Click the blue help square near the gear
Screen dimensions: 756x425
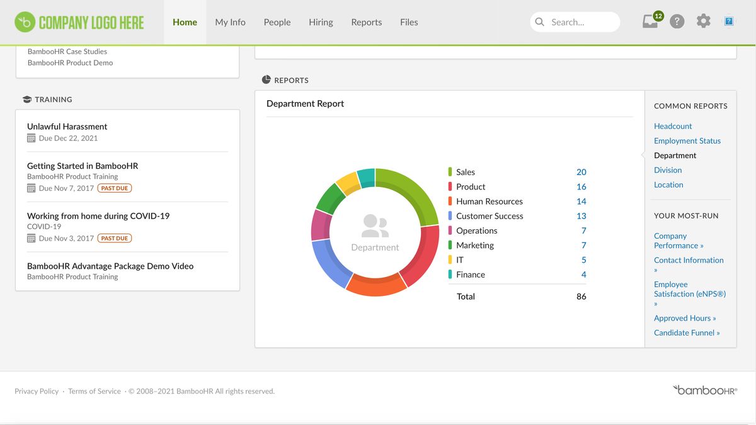coord(728,21)
